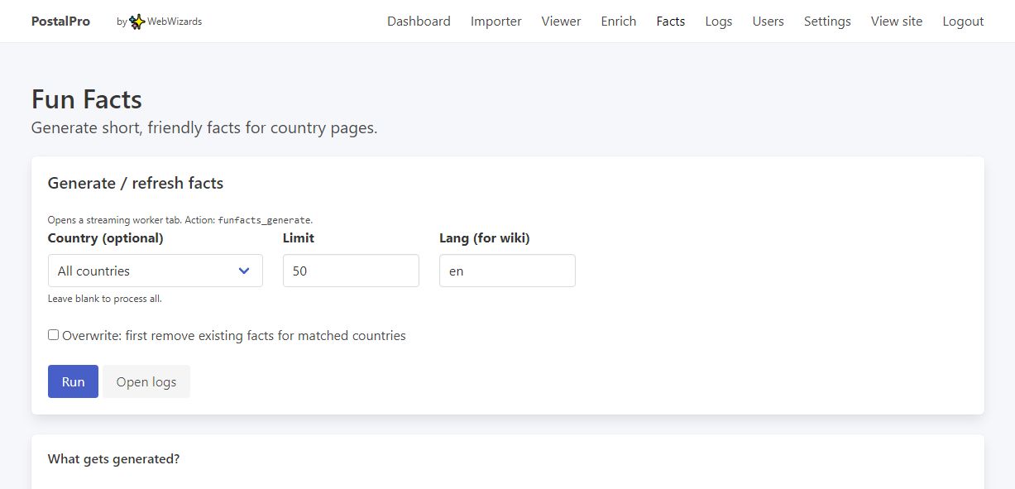
Task: Focus the Limit field showing 50
Action: pyautogui.click(x=351, y=271)
